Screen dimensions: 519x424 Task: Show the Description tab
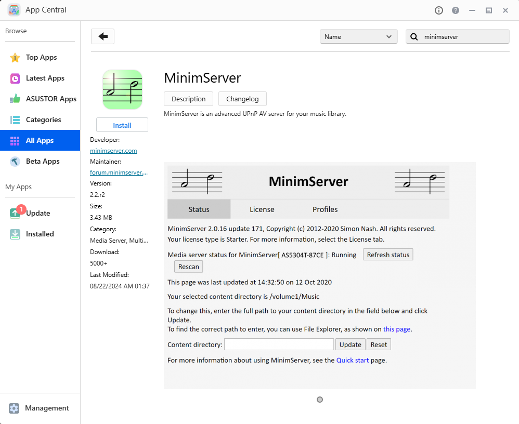click(188, 99)
